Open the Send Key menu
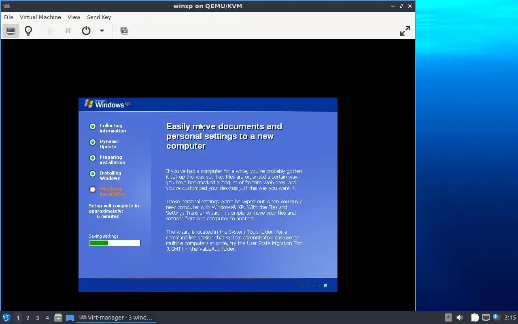Viewport: 518px width, 324px height. (x=99, y=17)
